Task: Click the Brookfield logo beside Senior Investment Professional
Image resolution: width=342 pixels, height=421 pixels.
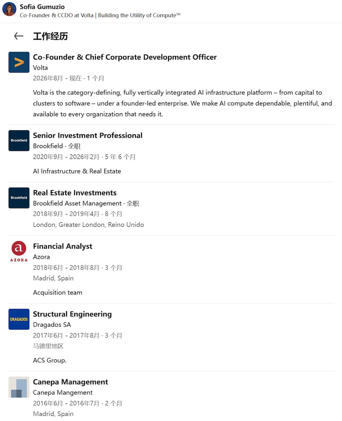Action: (19, 140)
